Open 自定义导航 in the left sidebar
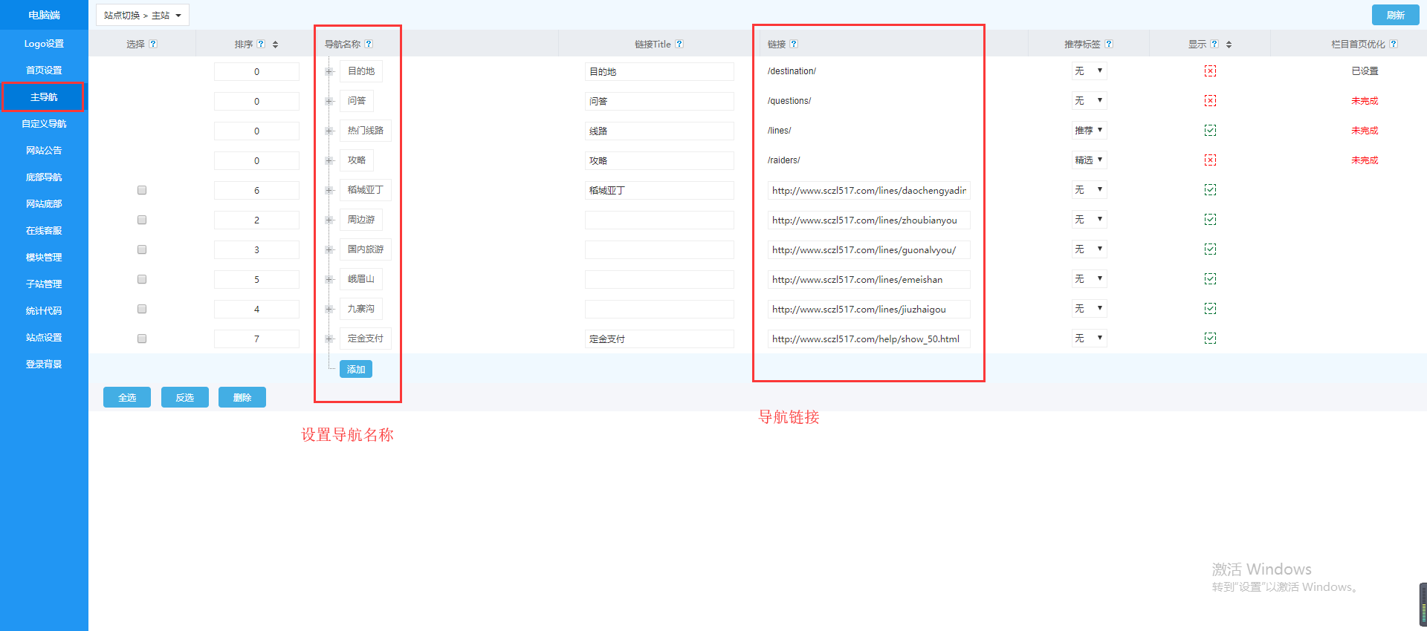The image size is (1427, 631). point(44,124)
